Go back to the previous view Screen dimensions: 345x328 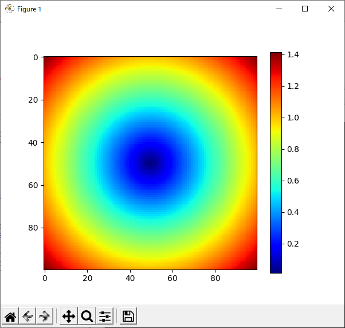coord(28,316)
